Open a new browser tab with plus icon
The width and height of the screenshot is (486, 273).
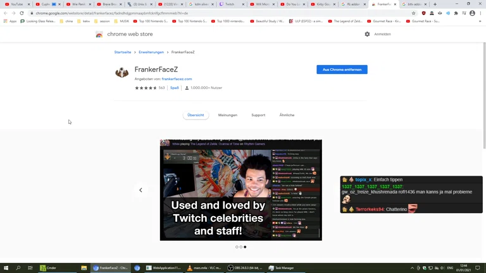[435, 4]
